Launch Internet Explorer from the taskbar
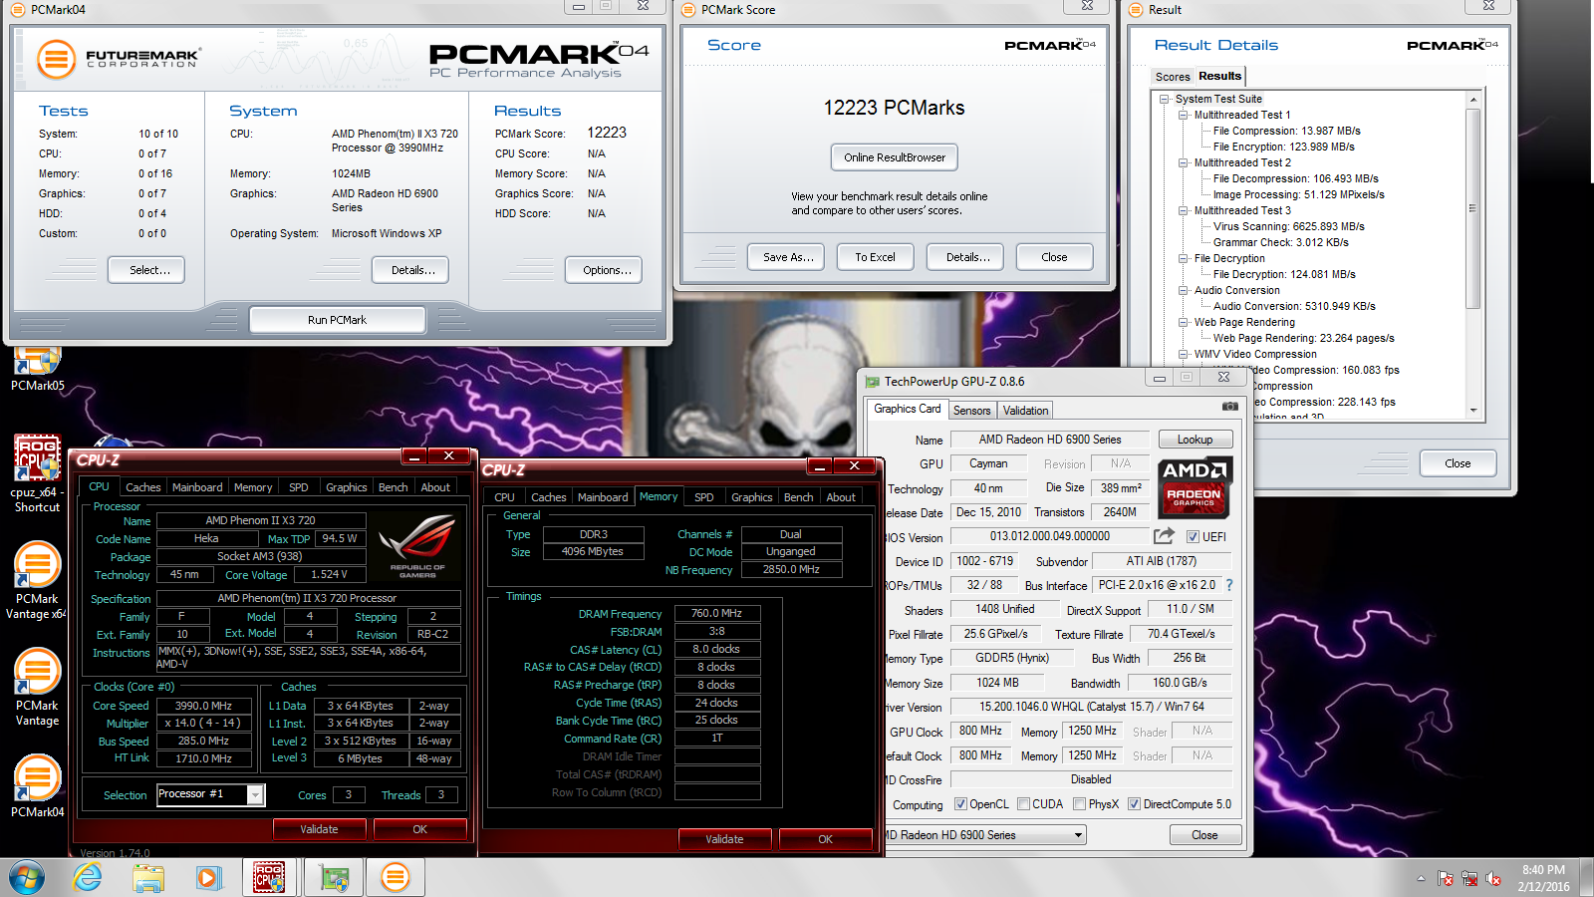 point(89,877)
